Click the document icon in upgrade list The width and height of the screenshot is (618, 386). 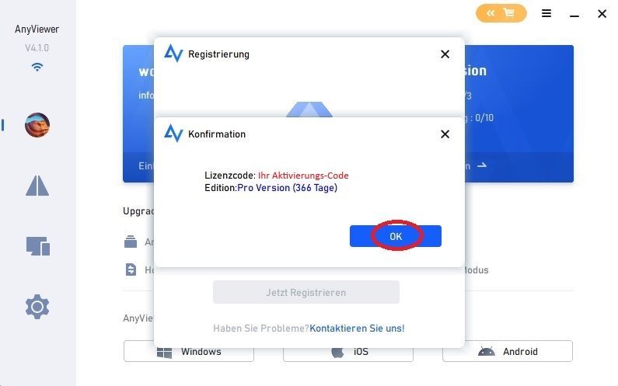[x=131, y=270]
